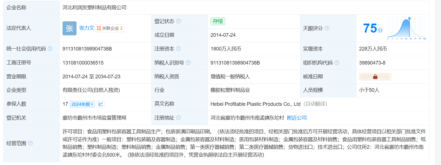This screenshot has height=165, width=441.
Task: Click the green 存续 status tag
Action: (x=218, y=21)
